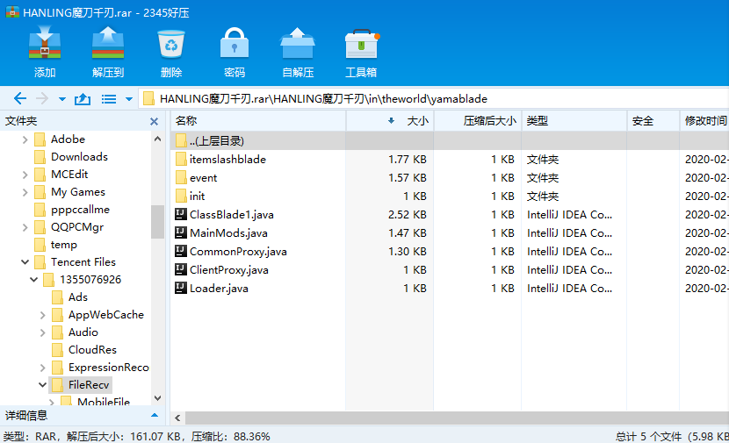Click the 自解压 (Self-extract) icon
The width and height of the screenshot is (729, 443).
298,43
